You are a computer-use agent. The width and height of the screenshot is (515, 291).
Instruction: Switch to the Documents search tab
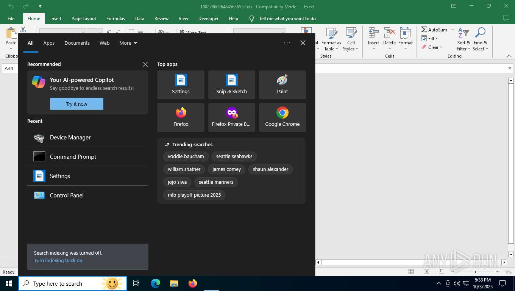point(77,43)
